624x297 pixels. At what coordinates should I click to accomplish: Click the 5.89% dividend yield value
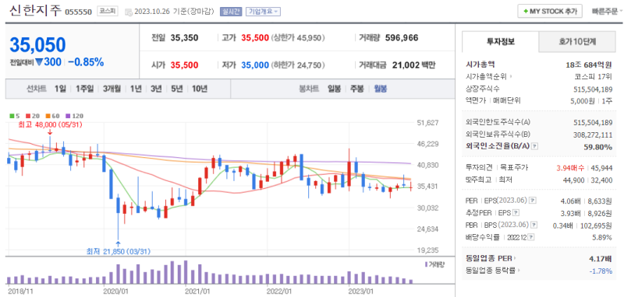(601, 237)
